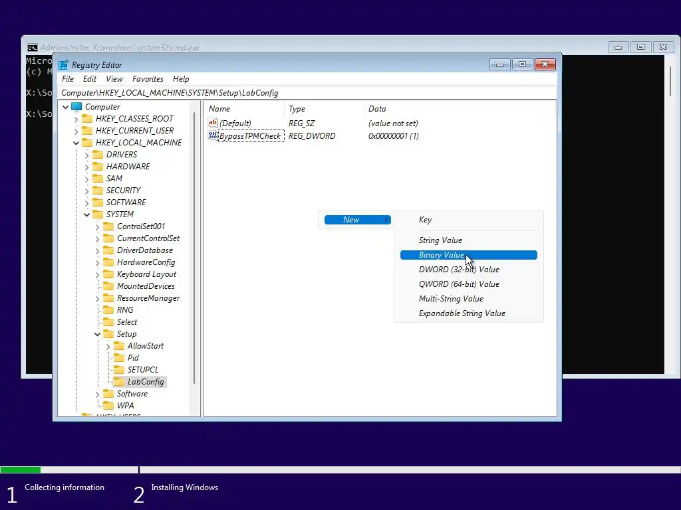681x510 pixels.
Task: Click the Type column header
Action: (324, 109)
